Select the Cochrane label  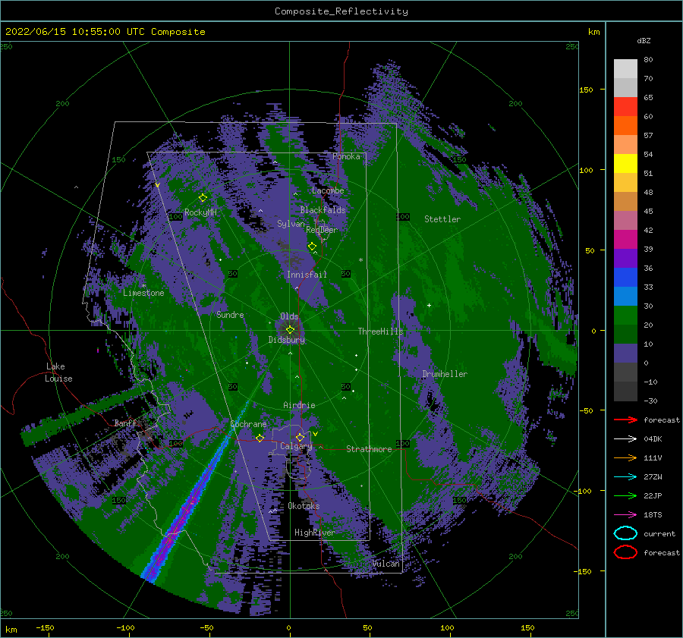pos(248,424)
